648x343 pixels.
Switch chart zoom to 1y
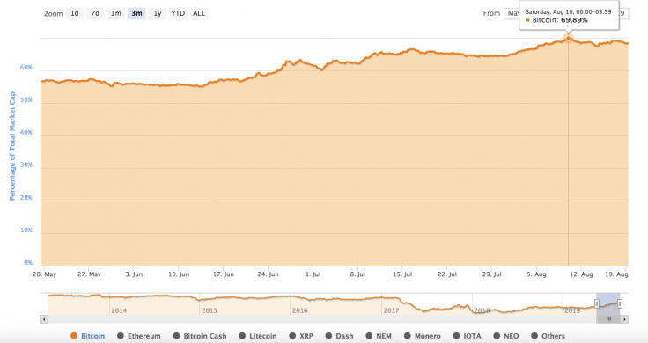[158, 13]
